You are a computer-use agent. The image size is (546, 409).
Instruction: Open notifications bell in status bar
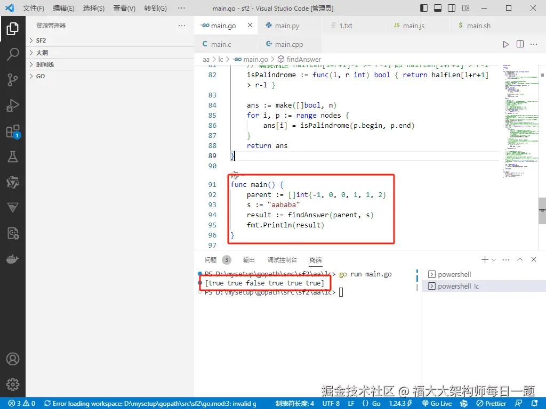[x=535, y=403]
